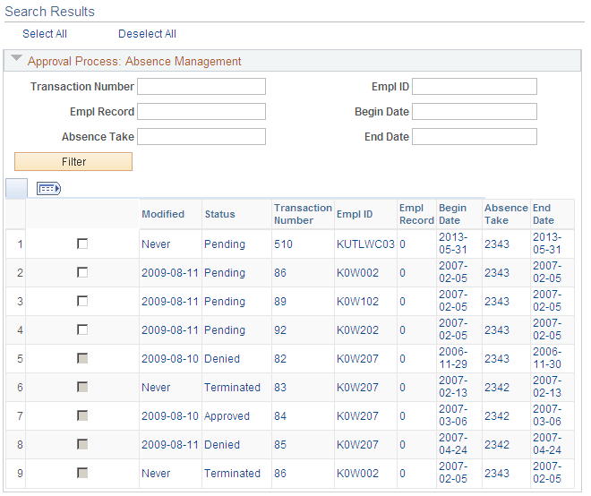This screenshot has height=496, width=591.
Task: Focus the Begin Date input field
Action: pyautogui.click(x=475, y=112)
